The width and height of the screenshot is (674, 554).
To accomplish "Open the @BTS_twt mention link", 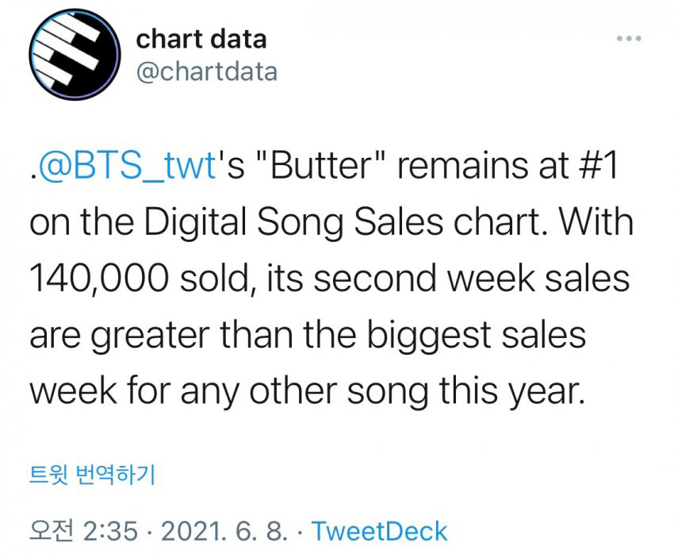I will pyautogui.click(x=127, y=166).
